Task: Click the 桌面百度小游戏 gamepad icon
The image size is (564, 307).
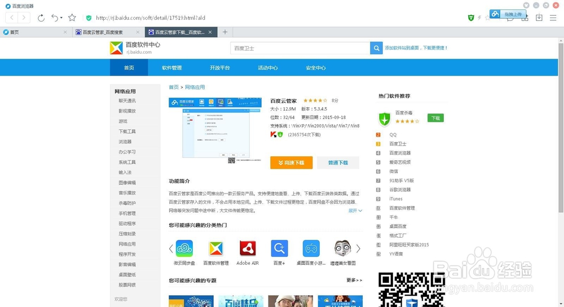Action: (311, 248)
